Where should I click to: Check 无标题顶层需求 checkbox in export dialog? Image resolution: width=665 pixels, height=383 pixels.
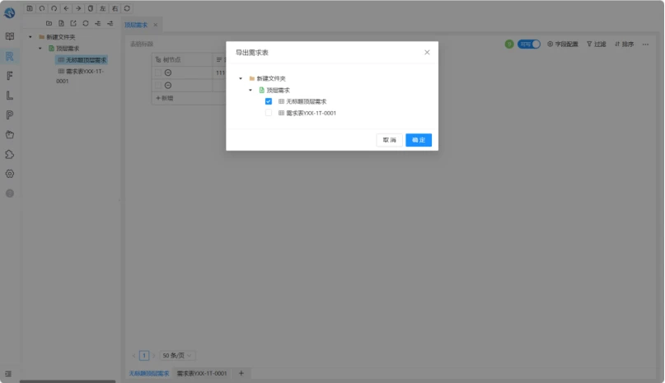(x=269, y=101)
